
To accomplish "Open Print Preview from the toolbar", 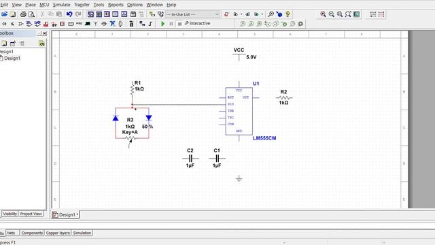I will coord(32,14).
